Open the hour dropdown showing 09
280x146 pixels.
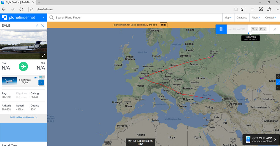pyautogui.click(x=254, y=29)
